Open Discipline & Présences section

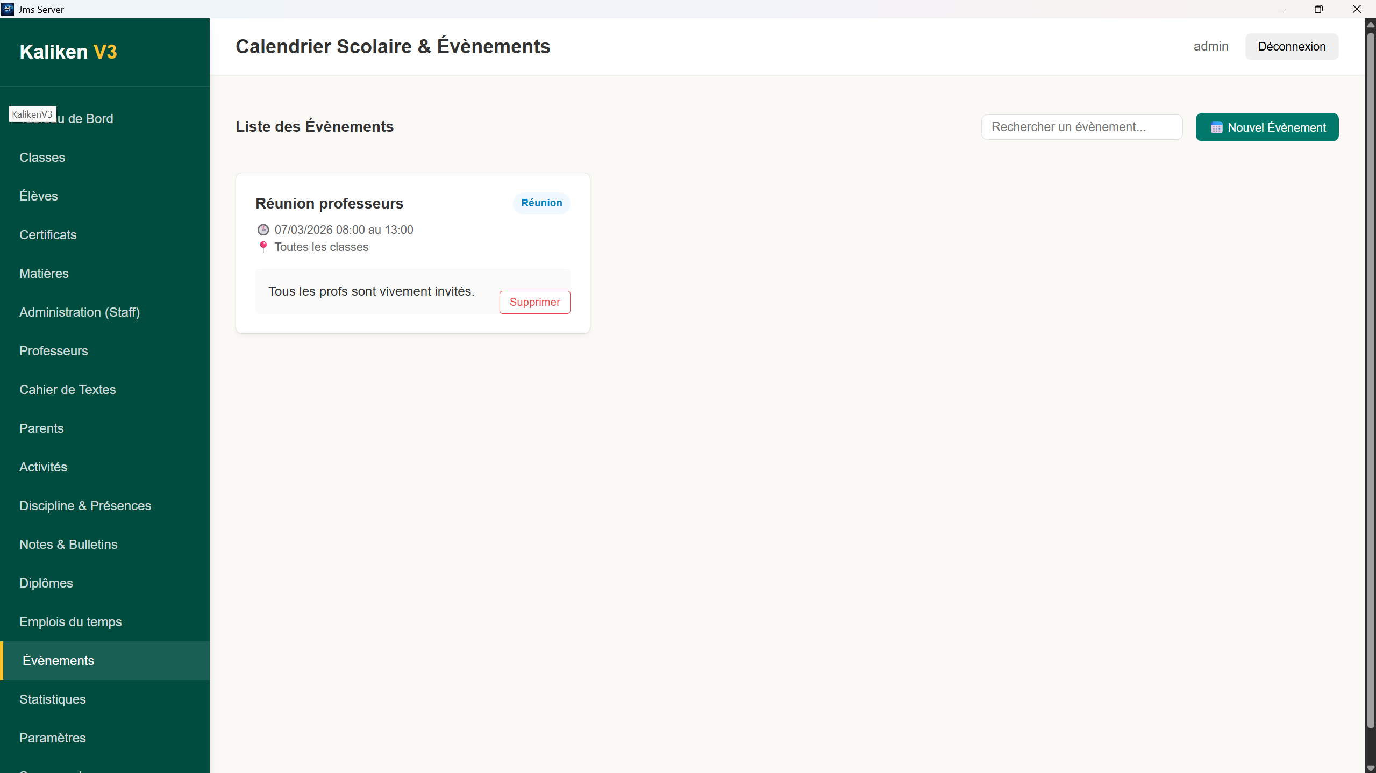click(85, 506)
